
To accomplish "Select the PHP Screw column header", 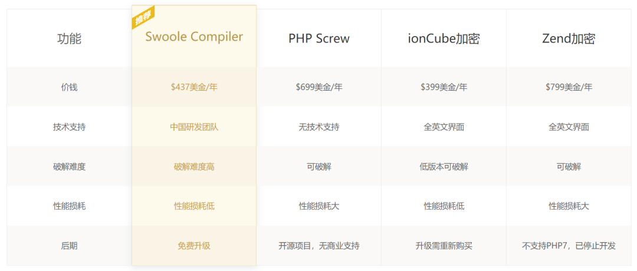I will [318, 39].
